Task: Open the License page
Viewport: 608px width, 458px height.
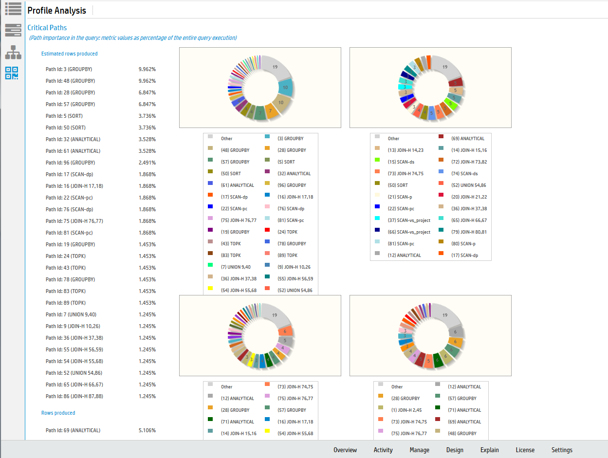Action: tap(525, 450)
